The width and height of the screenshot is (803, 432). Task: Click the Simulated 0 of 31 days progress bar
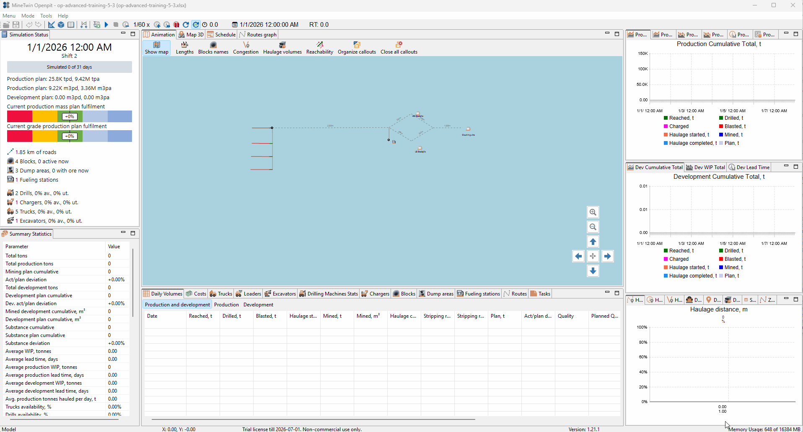pyautogui.click(x=70, y=67)
